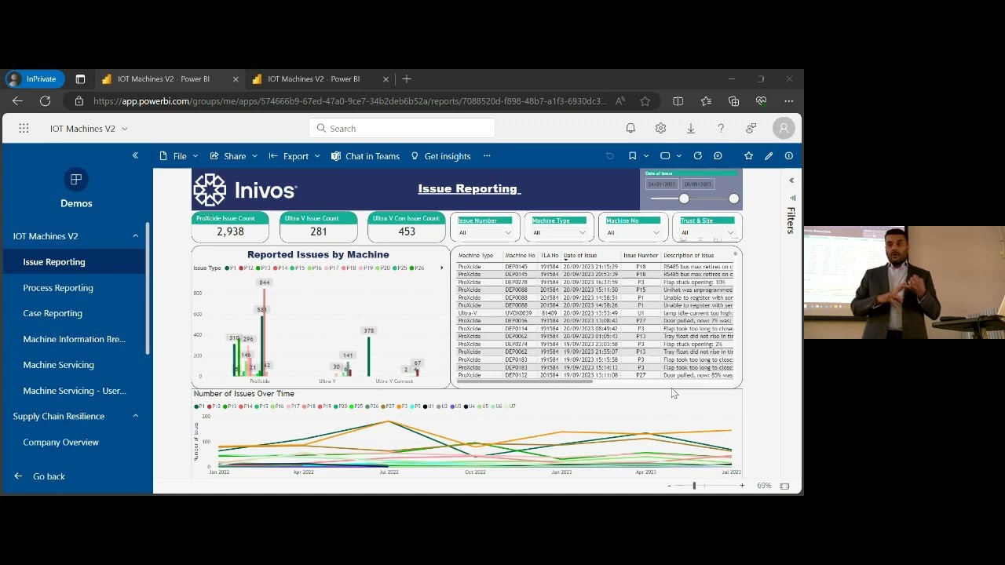Click the Filters pane label
Image resolution: width=1005 pixels, height=565 pixels.
[791, 221]
